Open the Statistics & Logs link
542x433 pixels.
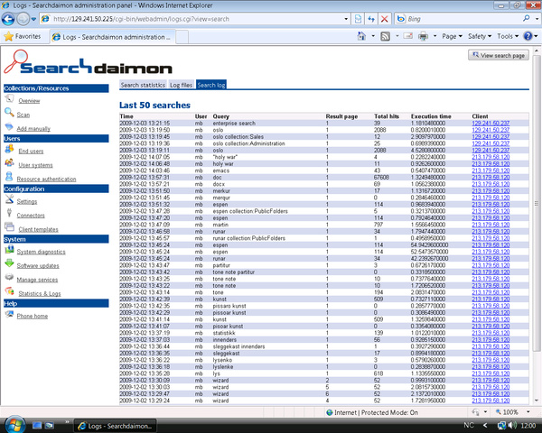tap(40, 293)
